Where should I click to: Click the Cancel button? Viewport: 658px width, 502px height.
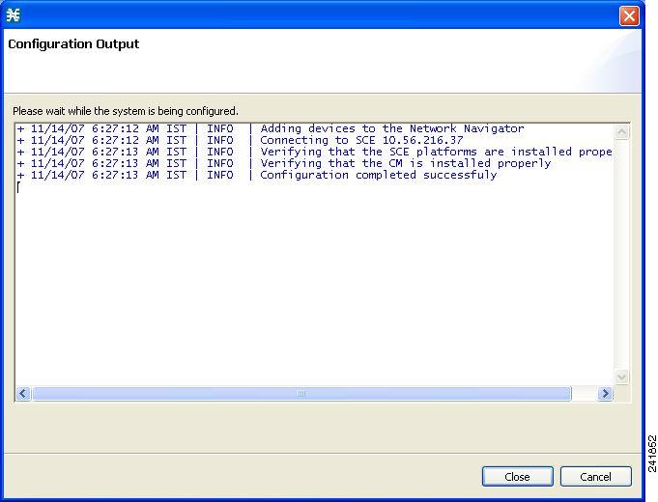coord(595,477)
